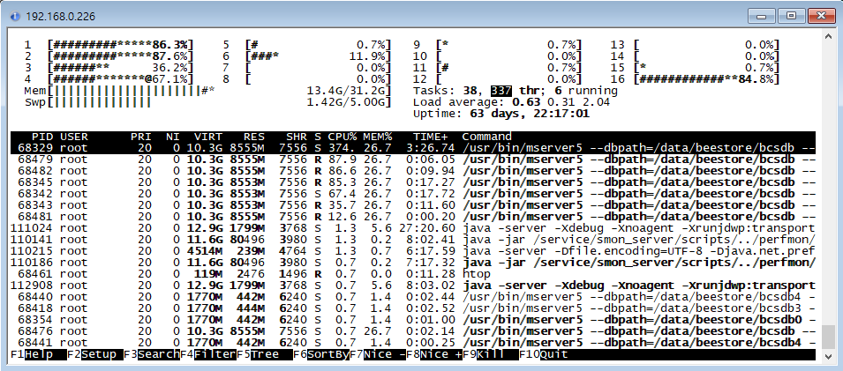The image size is (843, 371).
Task: Sort by the RES column header
Action: tap(253, 137)
